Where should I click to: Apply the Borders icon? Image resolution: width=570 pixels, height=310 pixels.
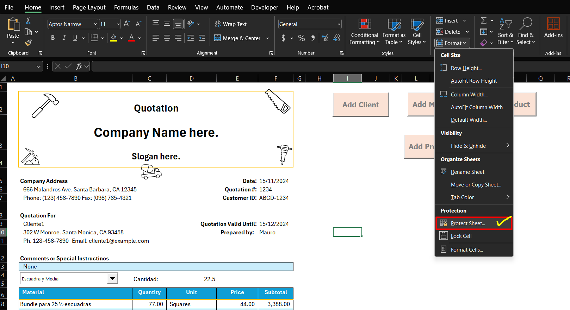(94, 38)
